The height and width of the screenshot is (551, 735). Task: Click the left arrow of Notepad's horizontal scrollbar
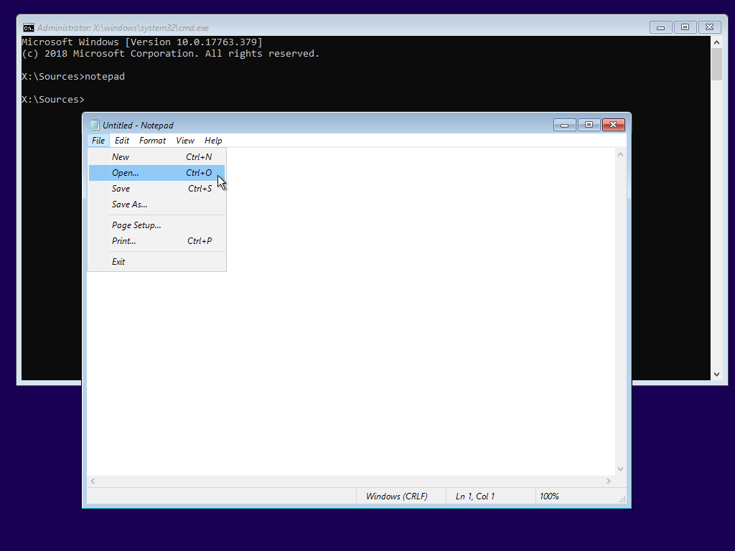[x=92, y=481]
